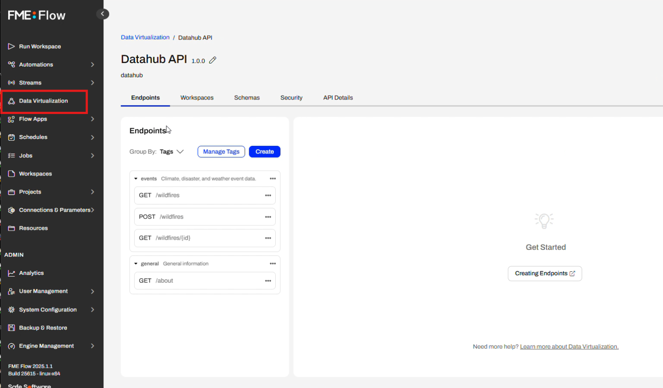Collapse the events tag group

[136, 179]
